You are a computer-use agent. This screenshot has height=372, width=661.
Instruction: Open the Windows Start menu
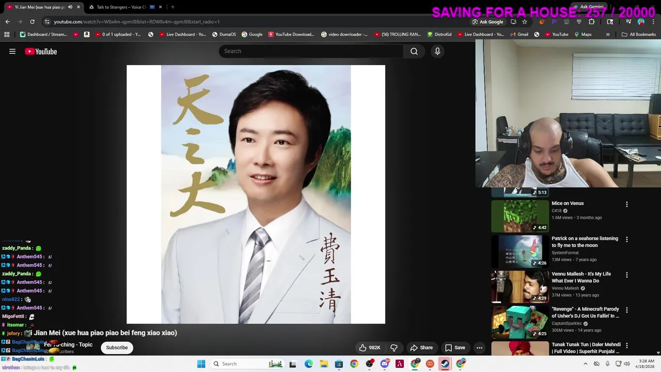coord(201,364)
